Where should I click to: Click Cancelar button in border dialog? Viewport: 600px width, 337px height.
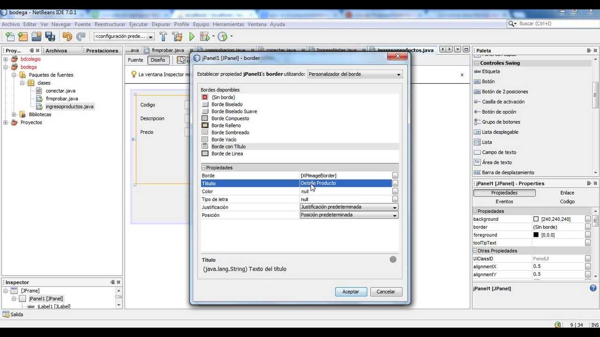[x=386, y=292]
